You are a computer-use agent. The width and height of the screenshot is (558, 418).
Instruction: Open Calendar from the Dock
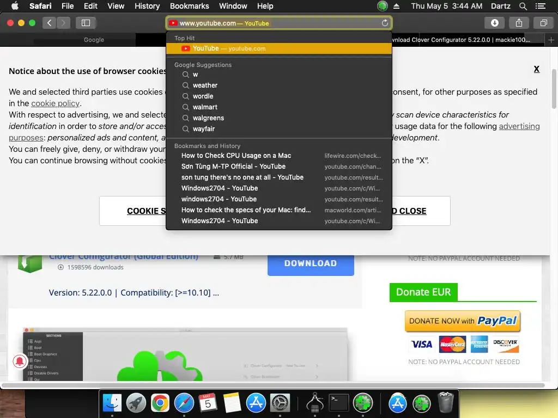[x=208, y=403]
